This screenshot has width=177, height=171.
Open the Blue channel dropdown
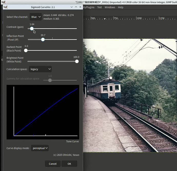(36, 17)
